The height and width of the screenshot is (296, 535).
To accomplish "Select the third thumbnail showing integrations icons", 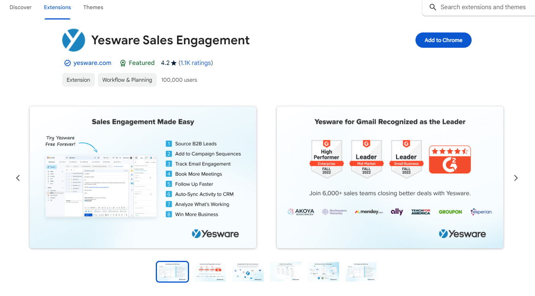I will pos(248,272).
